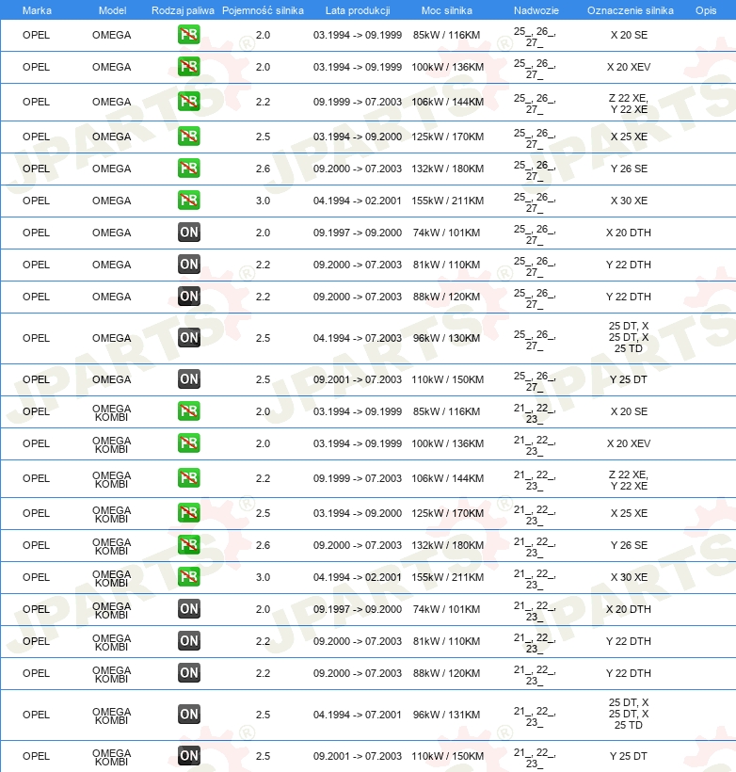Click the Nadwozie column header
The height and width of the screenshot is (772, 736).
click(x=536, y=10)
